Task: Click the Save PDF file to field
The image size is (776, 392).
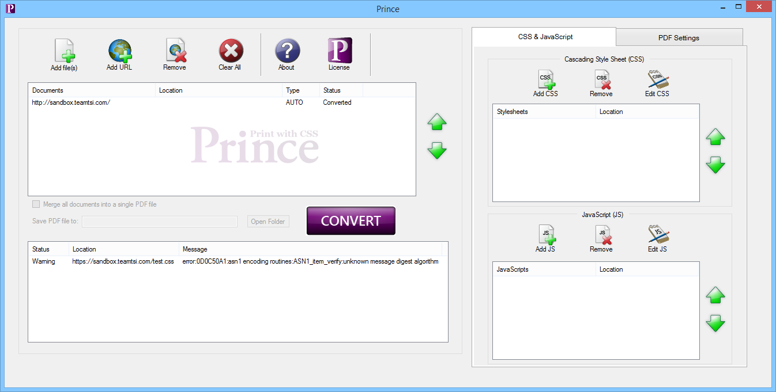Action: (160, 222)
